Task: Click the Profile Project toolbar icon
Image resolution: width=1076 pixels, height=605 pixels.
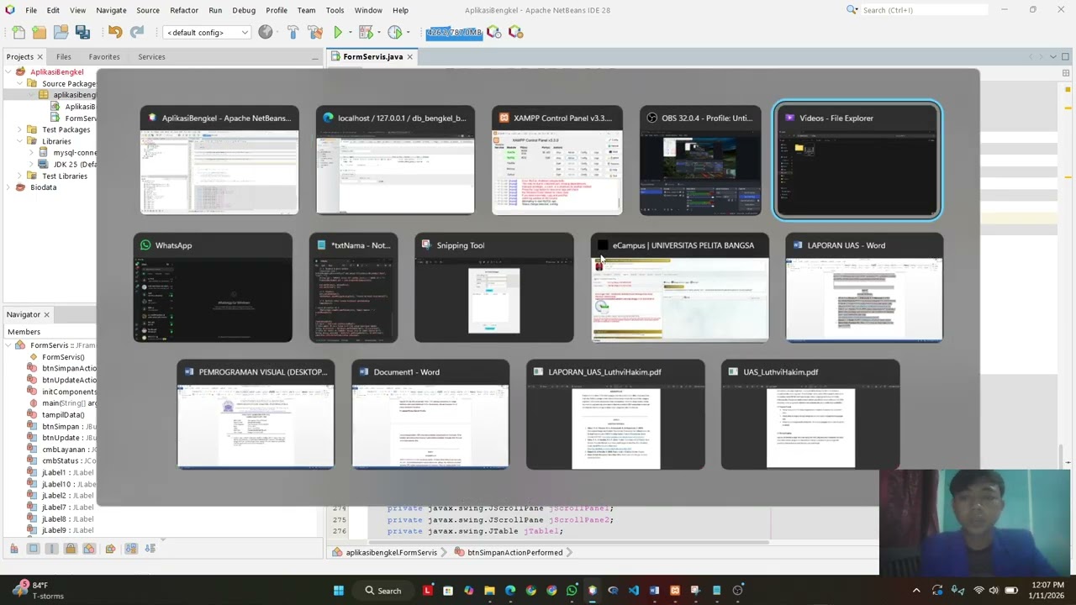Action: pos(394,32)
